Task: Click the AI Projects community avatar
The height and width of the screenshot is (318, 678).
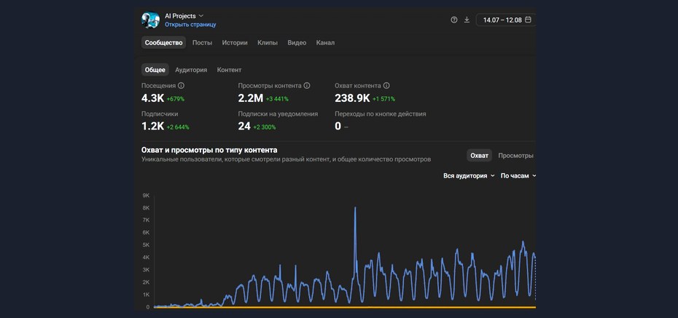Action: pos(150,20)
